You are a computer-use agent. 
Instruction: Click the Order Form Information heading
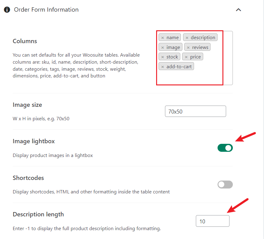46,9
